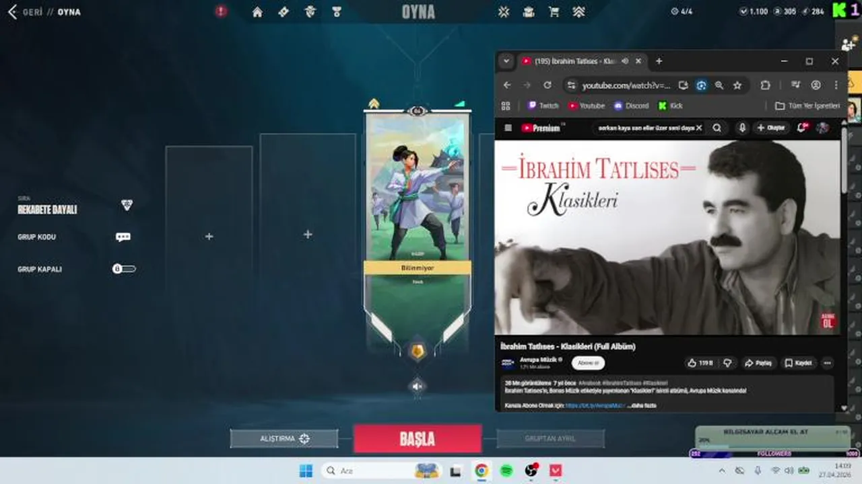Screen dimensions: 862x484
Task: Open the Twitch bookmark
Action: (x=543, y=106)
